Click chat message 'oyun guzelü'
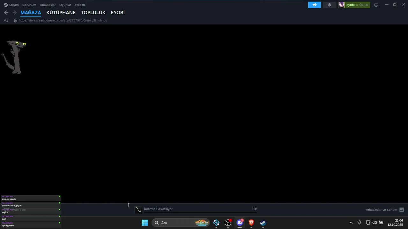408x229 pixels. [x=31, y=225]
